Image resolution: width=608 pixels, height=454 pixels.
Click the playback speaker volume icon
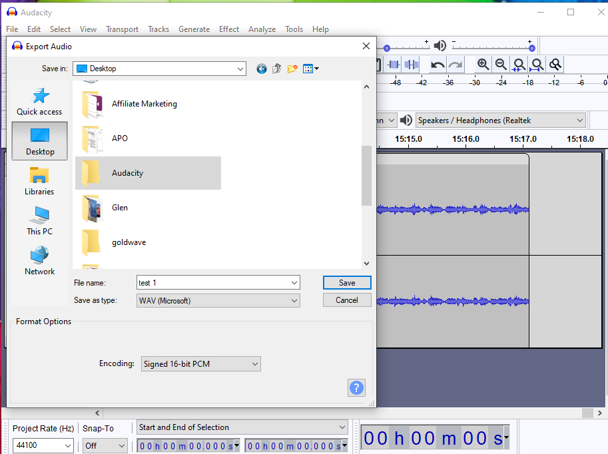tap(440, 46)
